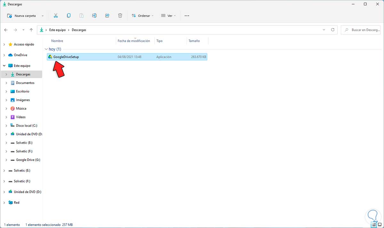Refresh the Descargas folder view

(x=333, y=30)
